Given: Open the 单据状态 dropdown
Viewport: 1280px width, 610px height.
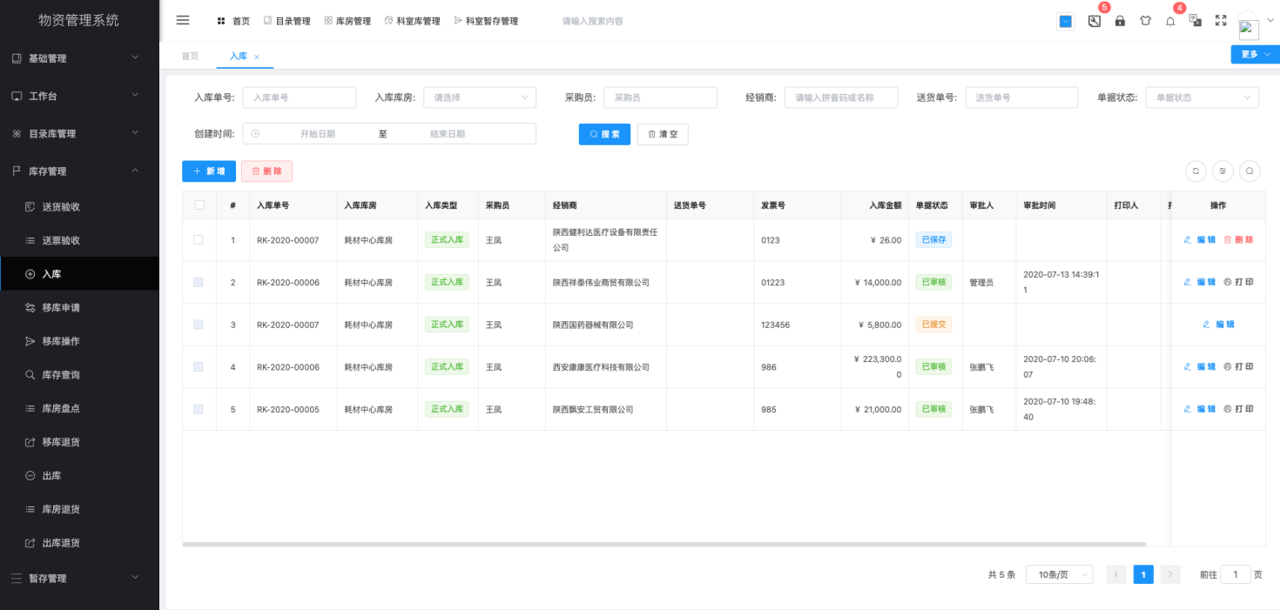Looking at the screenshot, I should pyautogui.click(x=1202, y=97).
